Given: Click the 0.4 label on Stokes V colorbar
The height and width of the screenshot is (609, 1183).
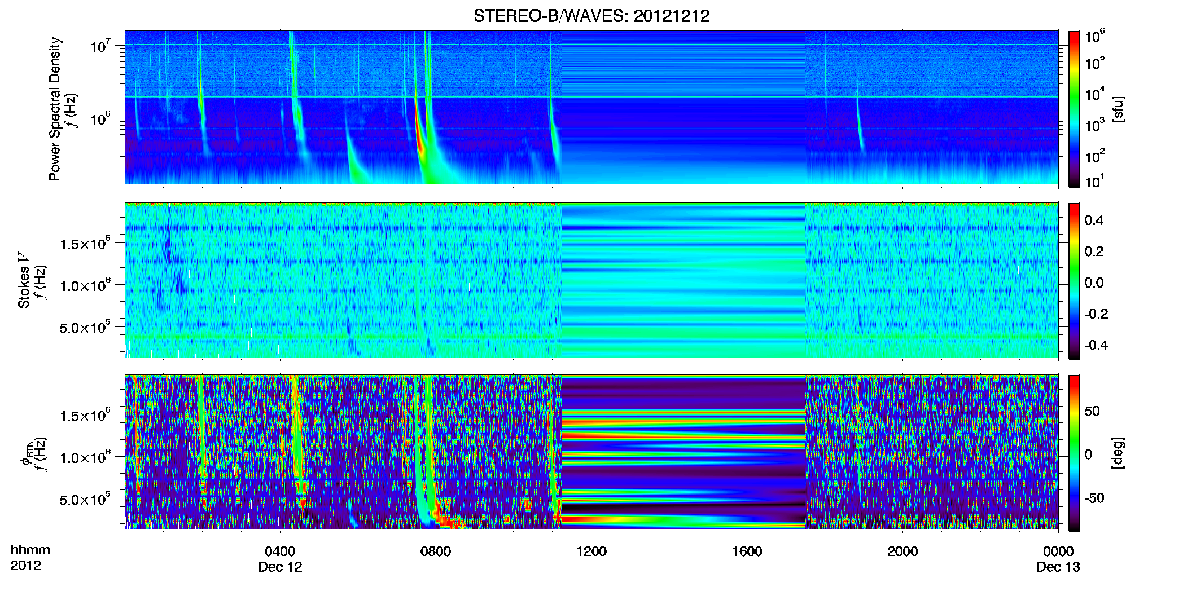Looking at the screenshot, I should point(1094,220).
